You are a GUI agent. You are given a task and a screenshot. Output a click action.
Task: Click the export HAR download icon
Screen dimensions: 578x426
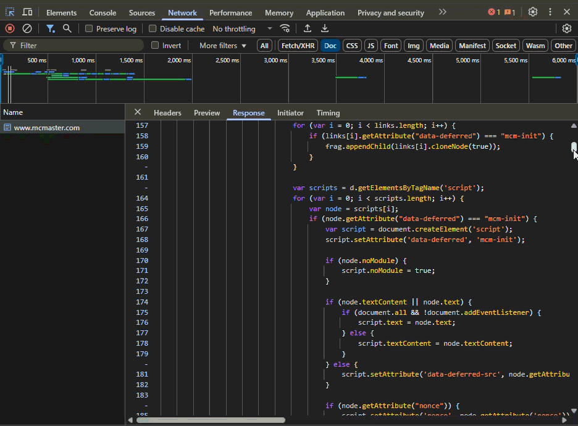(x=325, y=28)
